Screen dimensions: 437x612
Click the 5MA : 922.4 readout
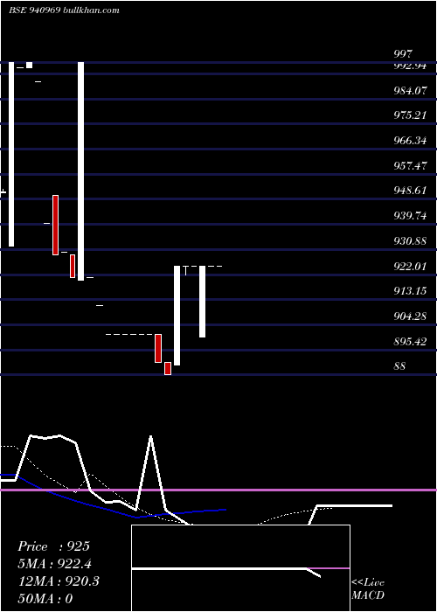click(x=54, y=564)
